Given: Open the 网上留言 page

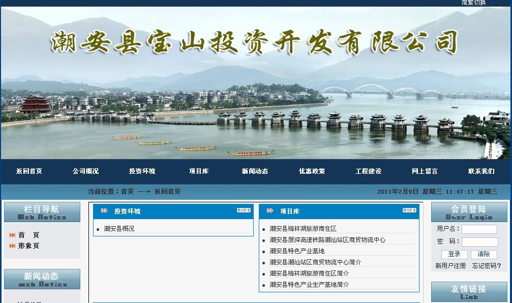Looking at the screenshot, I should pos(425,171).
